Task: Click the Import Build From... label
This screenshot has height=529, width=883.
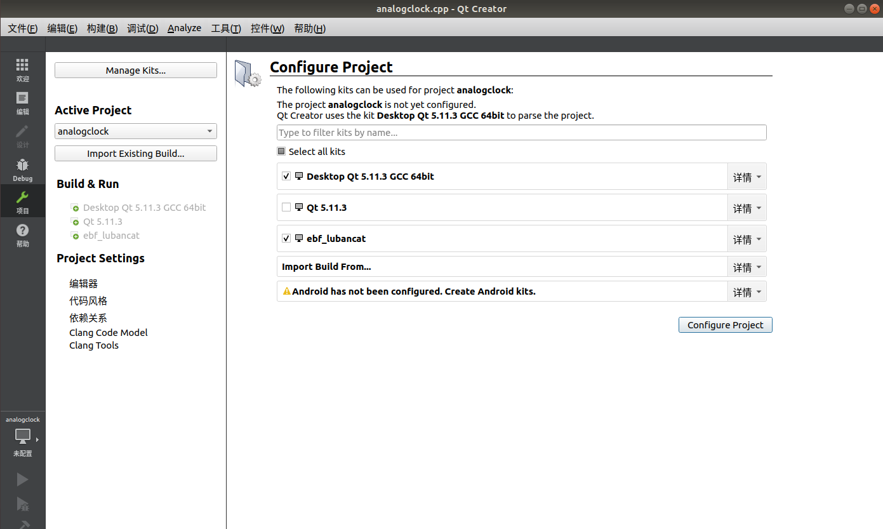Action: coord(326,267)
